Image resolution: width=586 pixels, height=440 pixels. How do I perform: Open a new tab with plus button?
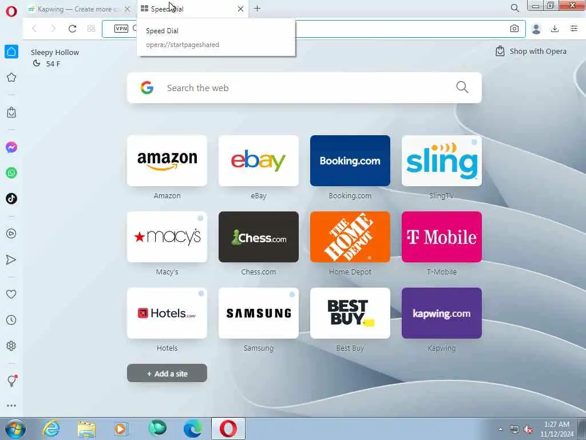(x=257, y=9)
